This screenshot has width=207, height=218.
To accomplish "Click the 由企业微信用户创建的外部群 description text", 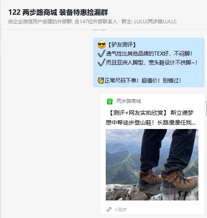I will tap(40, 22).
